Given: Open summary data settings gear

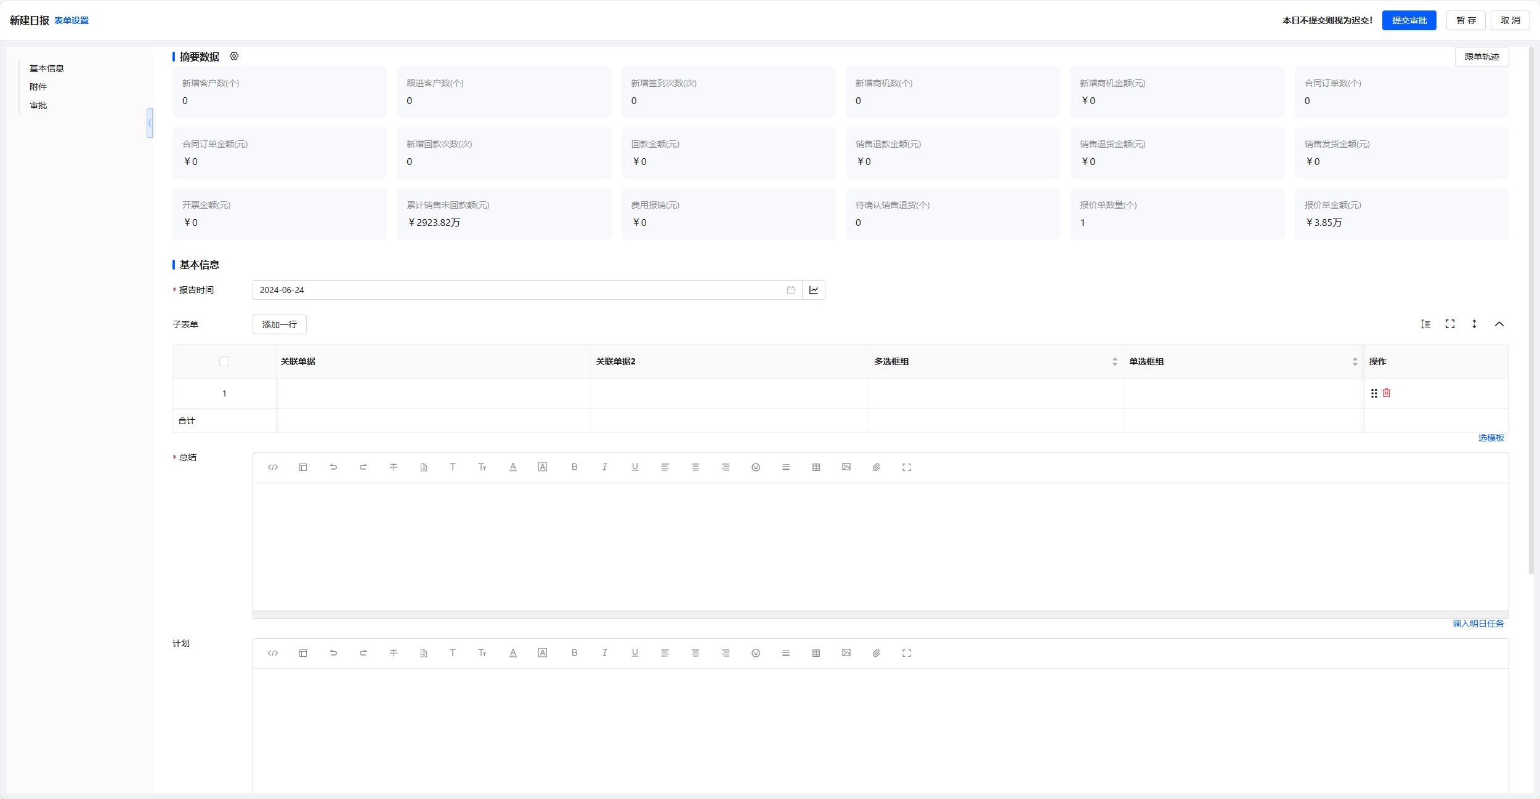Looking at the screenshot, I should (234, 56).
